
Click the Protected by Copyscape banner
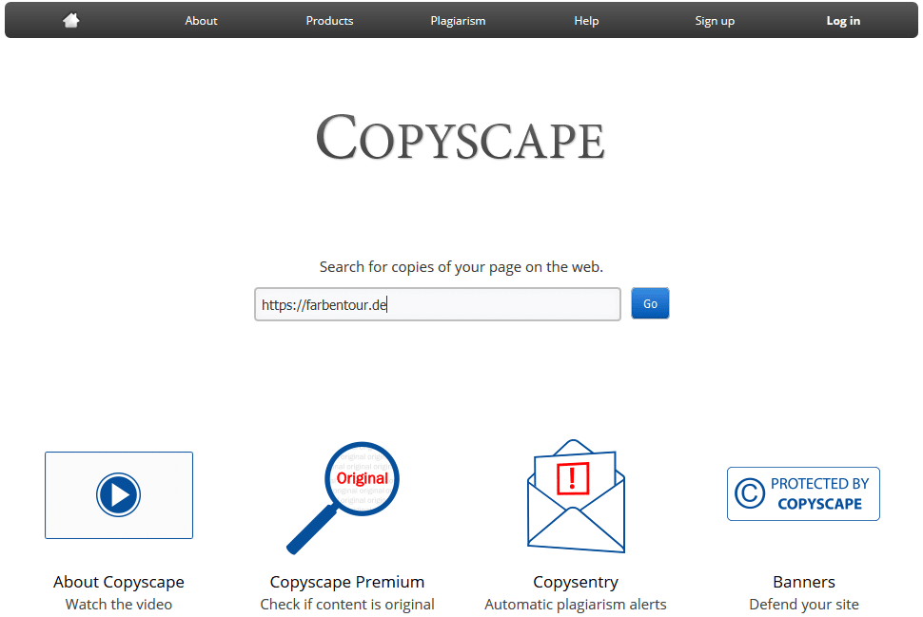(x=803, y=494)
